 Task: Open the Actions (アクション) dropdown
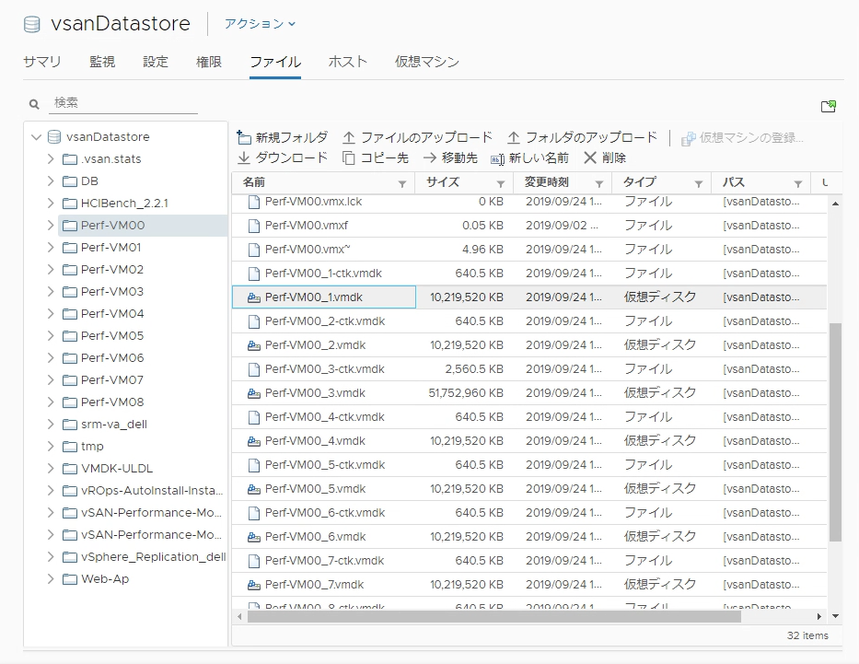261,24
